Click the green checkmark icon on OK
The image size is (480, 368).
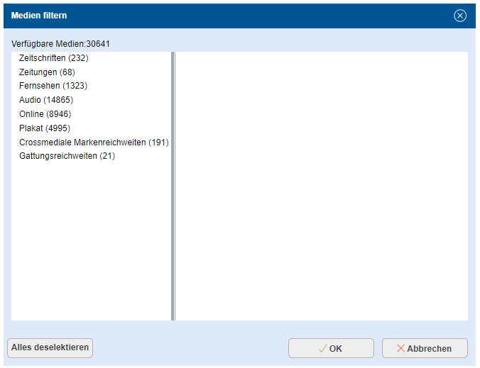coord(322,349)
